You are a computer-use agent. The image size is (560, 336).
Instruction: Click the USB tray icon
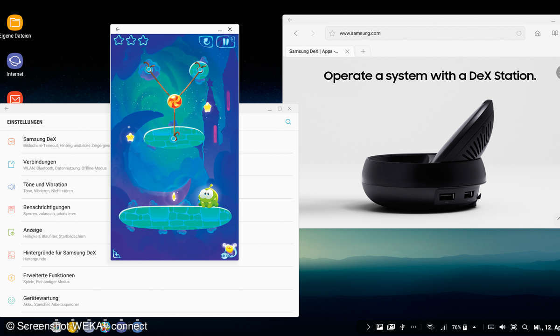402,327
